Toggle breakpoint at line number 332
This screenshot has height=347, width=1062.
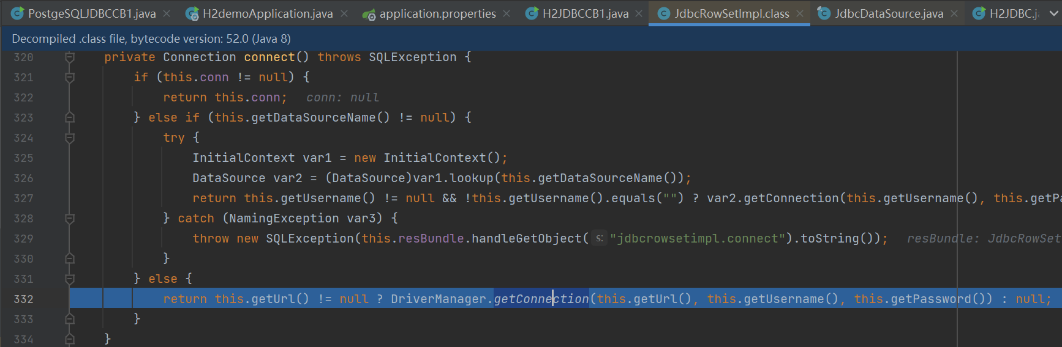point(23,299)
